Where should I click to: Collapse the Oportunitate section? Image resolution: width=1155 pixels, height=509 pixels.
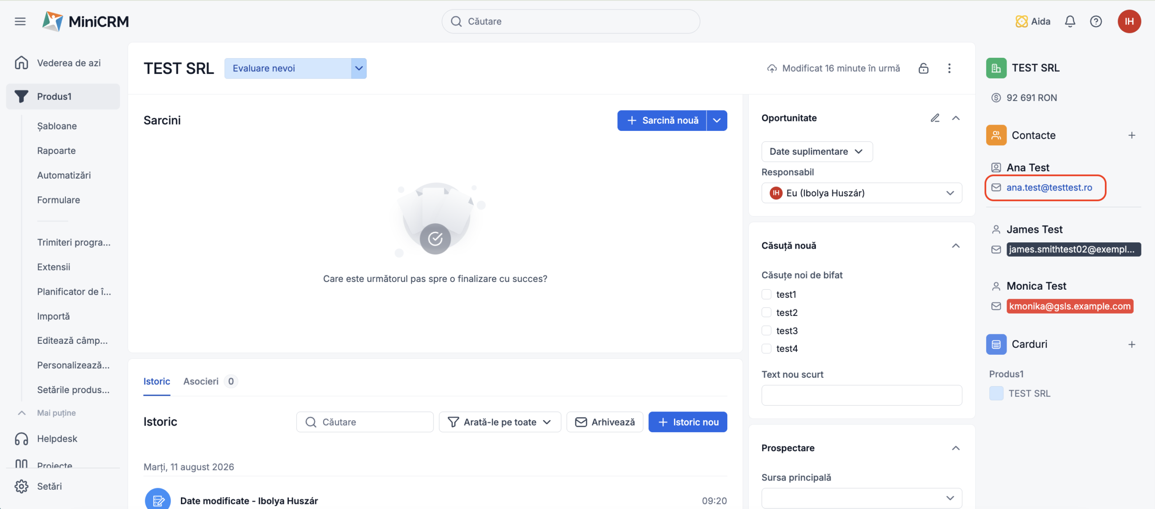(x=956, y=118)
